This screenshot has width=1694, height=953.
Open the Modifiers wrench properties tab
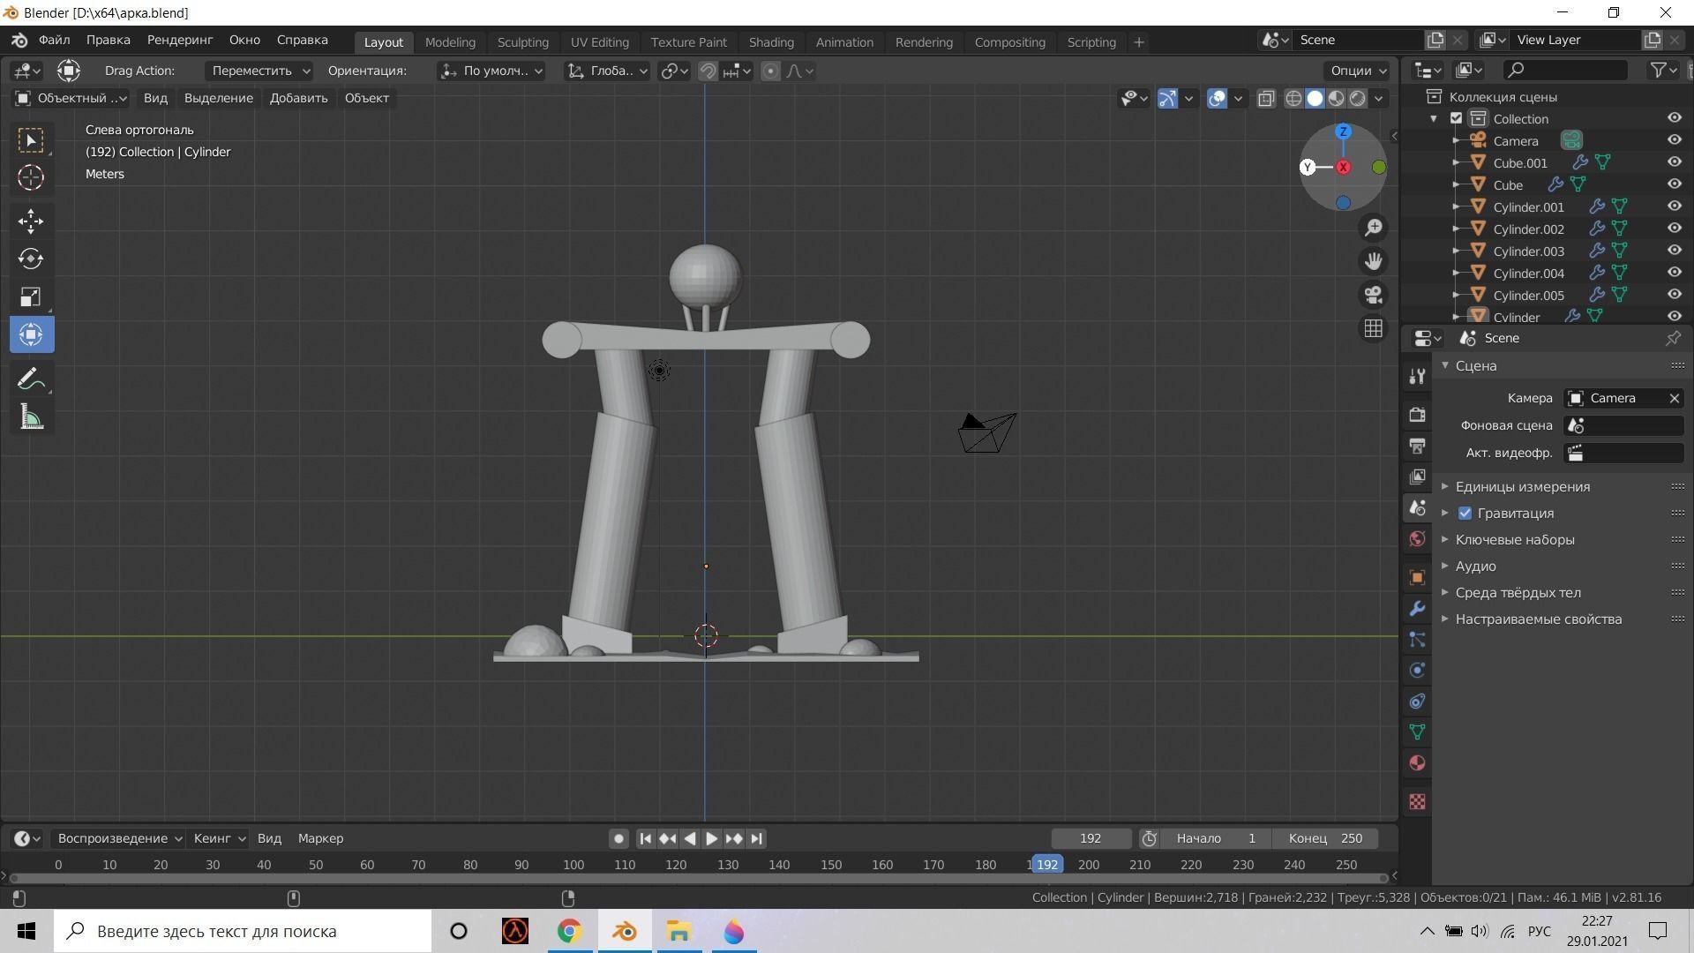tap(1417, 609)
